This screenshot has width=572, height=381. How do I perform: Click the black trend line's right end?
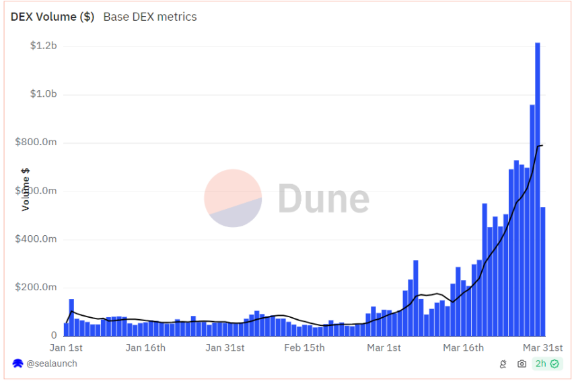[542, 146]
